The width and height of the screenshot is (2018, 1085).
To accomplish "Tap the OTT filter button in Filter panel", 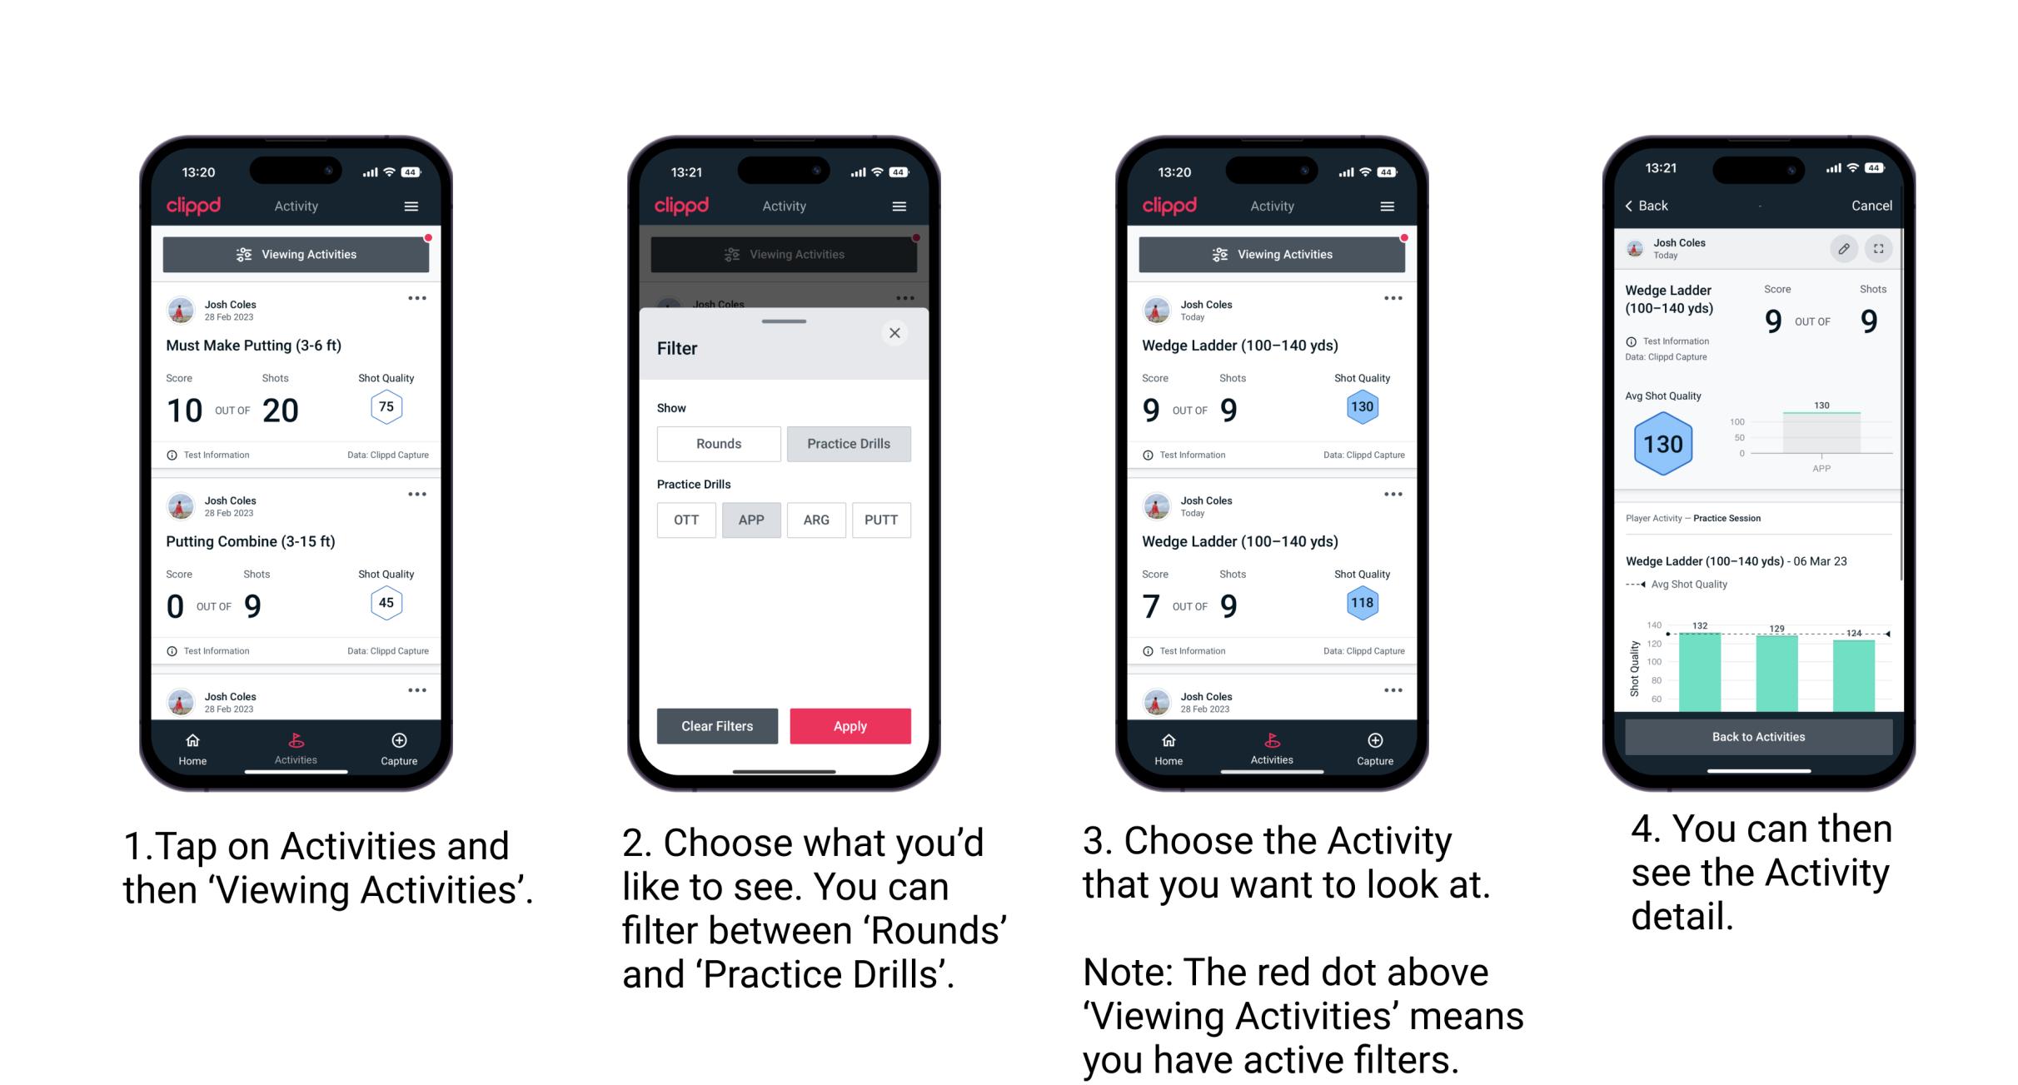I will coord(685,519).
